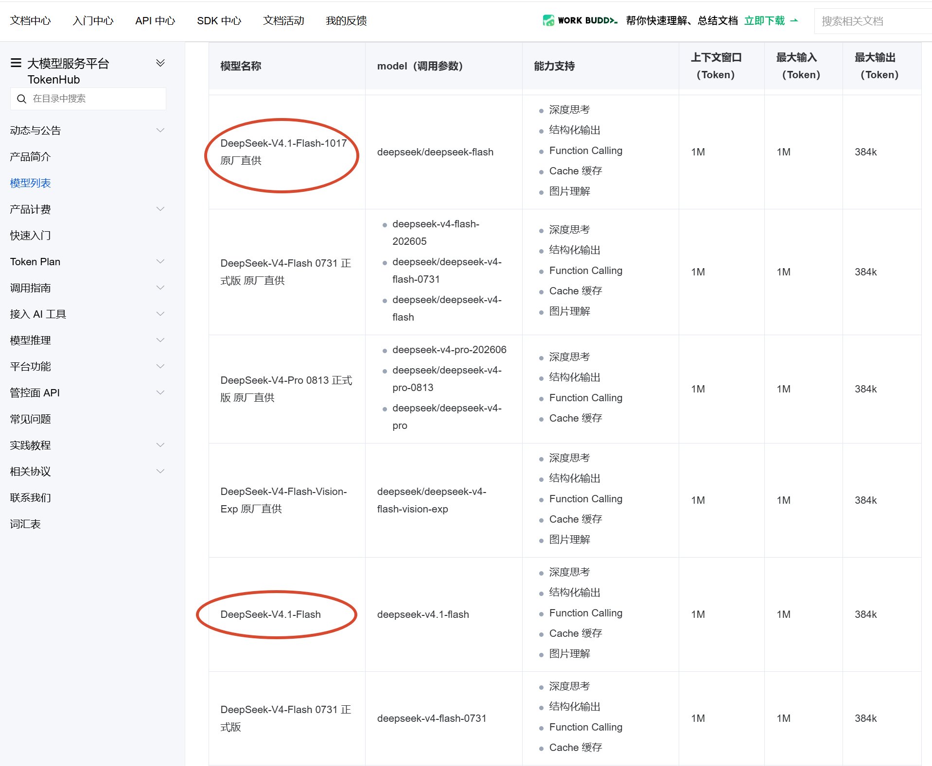This screenshot has height=766, width=932.
Task: Expand the Token Plan chevron
Action: (x=160, y=261)
